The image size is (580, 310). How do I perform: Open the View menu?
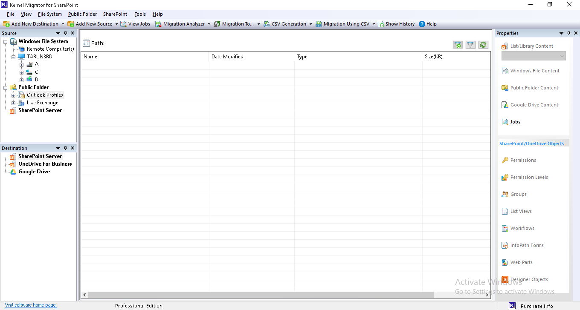point(26,14)
